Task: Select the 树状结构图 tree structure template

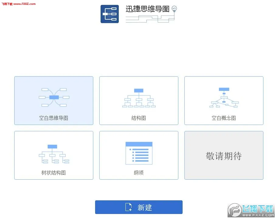Action: [x=54, y=155]
